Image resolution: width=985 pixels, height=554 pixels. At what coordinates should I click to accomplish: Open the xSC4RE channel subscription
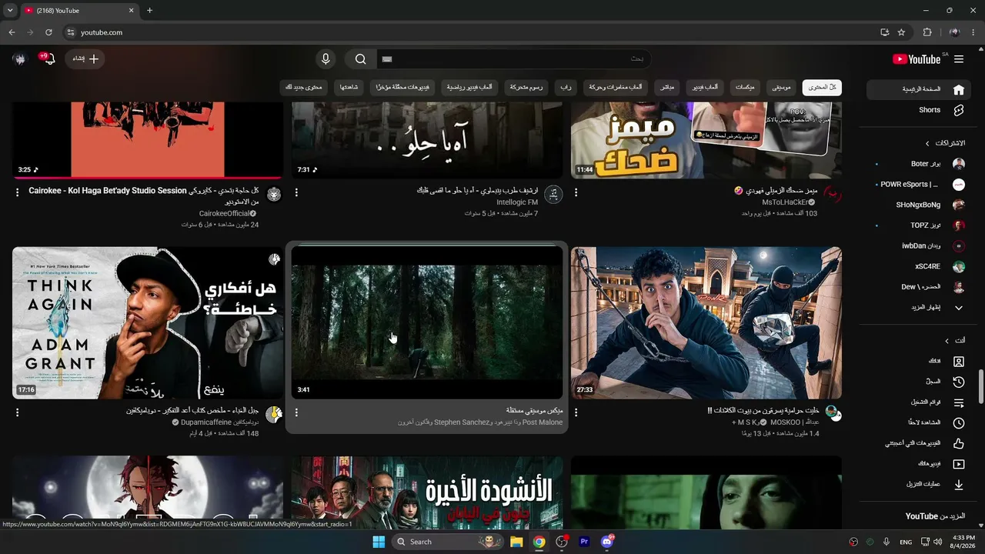tap(920, 267)
